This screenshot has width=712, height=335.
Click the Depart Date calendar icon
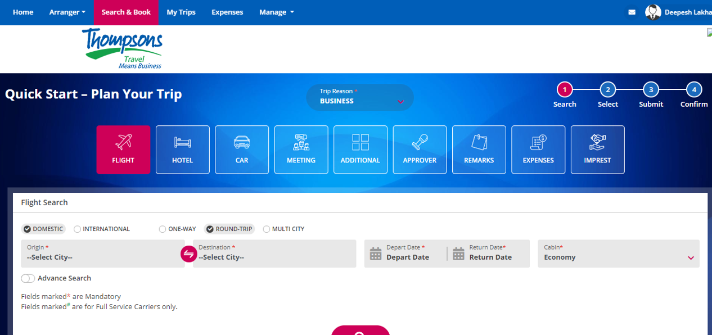[x=376, y=254]
